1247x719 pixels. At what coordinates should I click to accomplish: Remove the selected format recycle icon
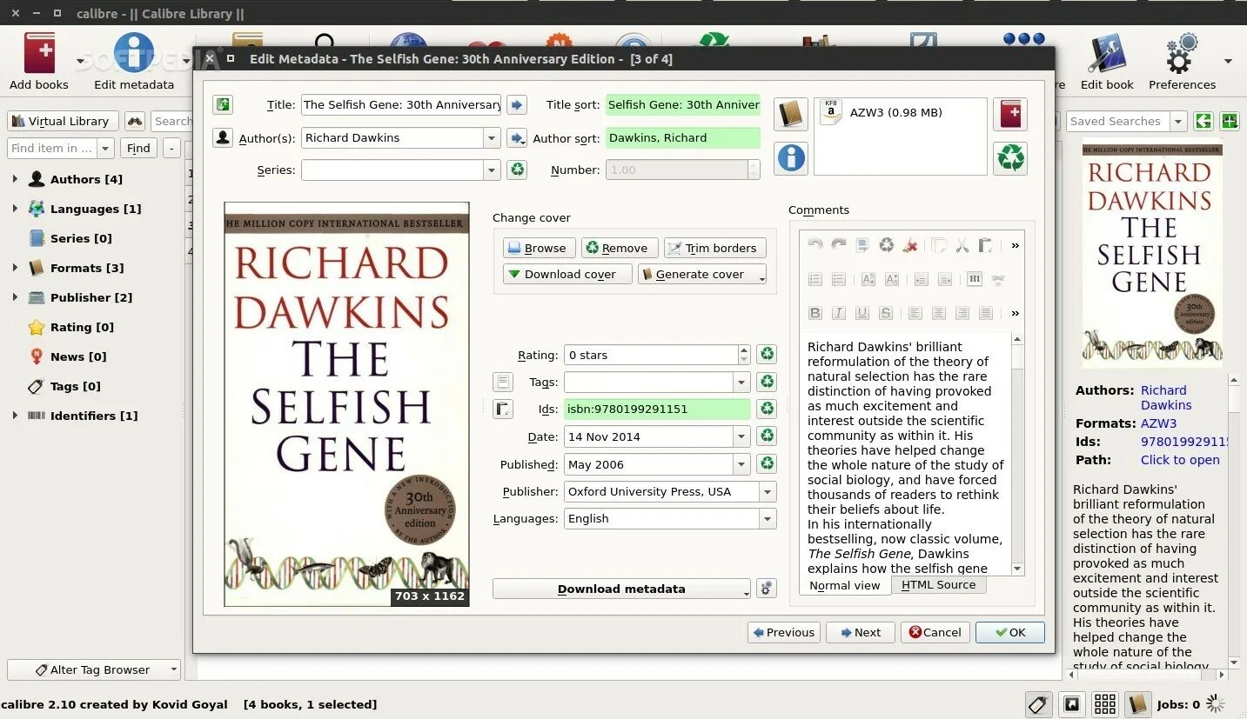pos(1010,158)
